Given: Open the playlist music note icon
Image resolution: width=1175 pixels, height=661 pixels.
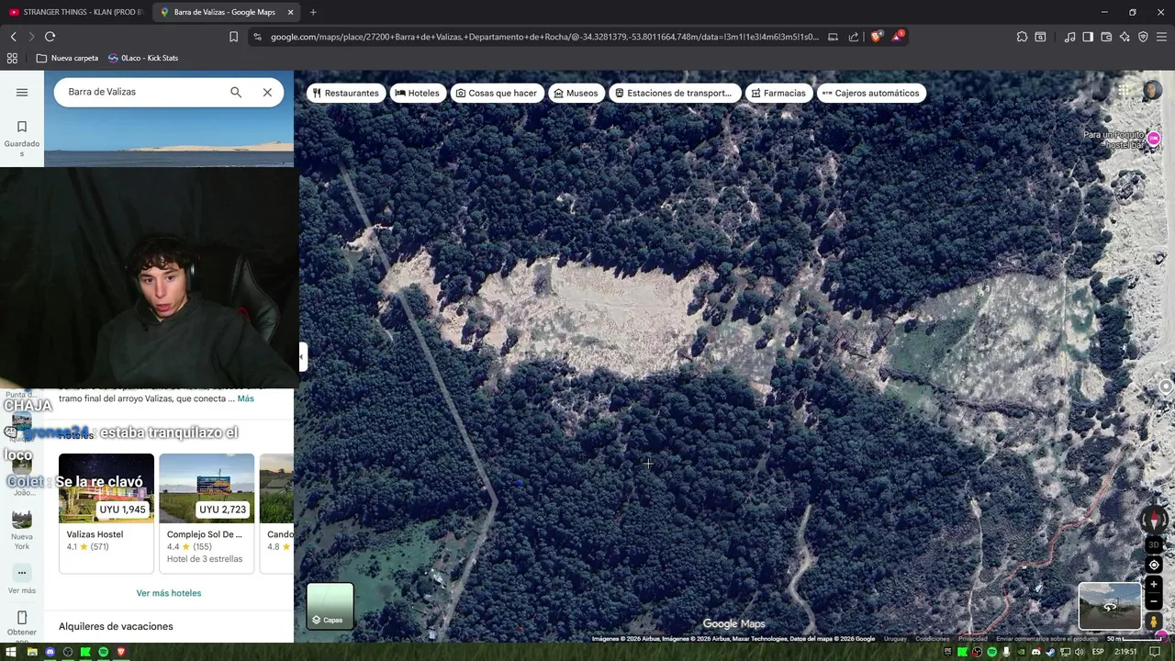Looking at the screenshot, I should 1069,37.
